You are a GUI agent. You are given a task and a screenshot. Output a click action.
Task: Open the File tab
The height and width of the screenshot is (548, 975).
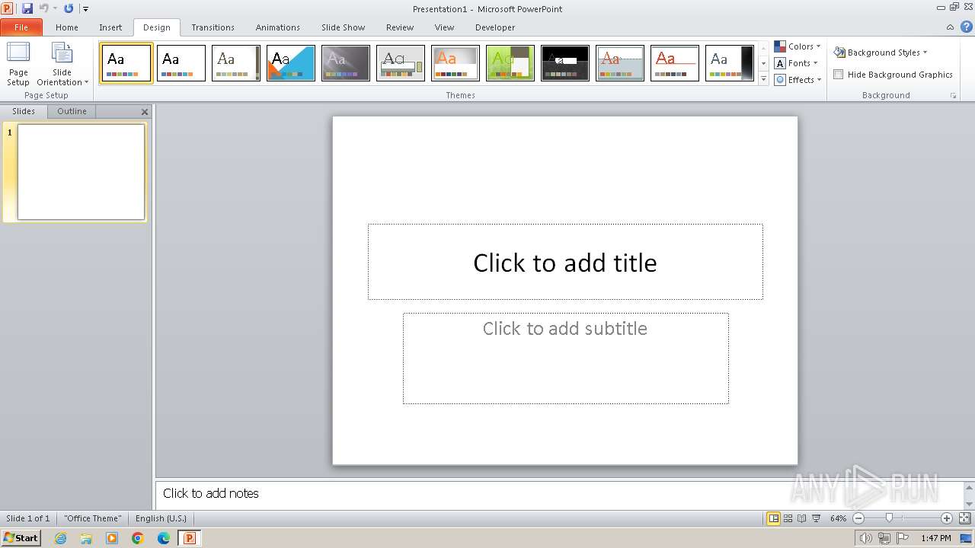click(x=21, y=27)
